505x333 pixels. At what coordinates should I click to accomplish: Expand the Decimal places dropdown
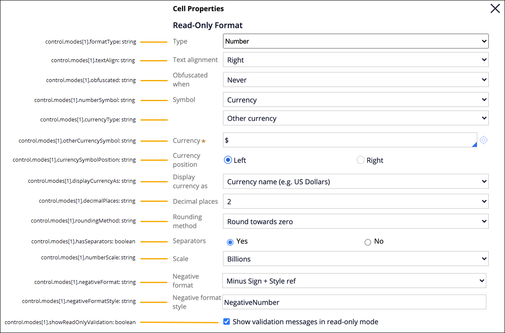(355, 201)
